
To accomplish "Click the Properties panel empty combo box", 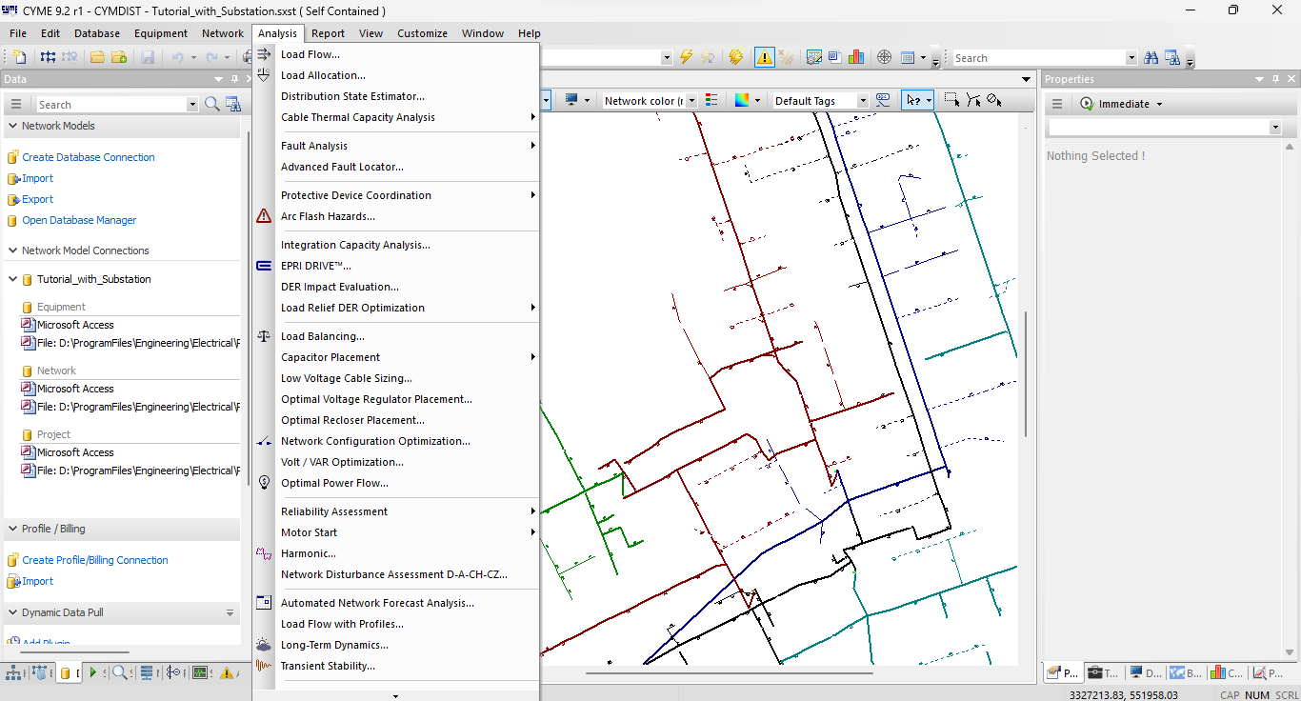I will (x=1165, y=128).
